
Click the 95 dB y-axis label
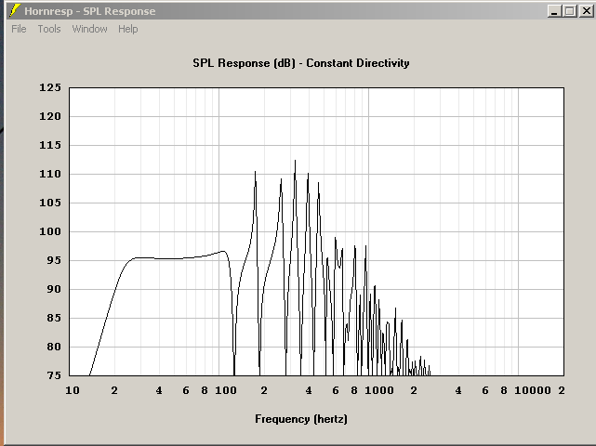tap(54, 260)
